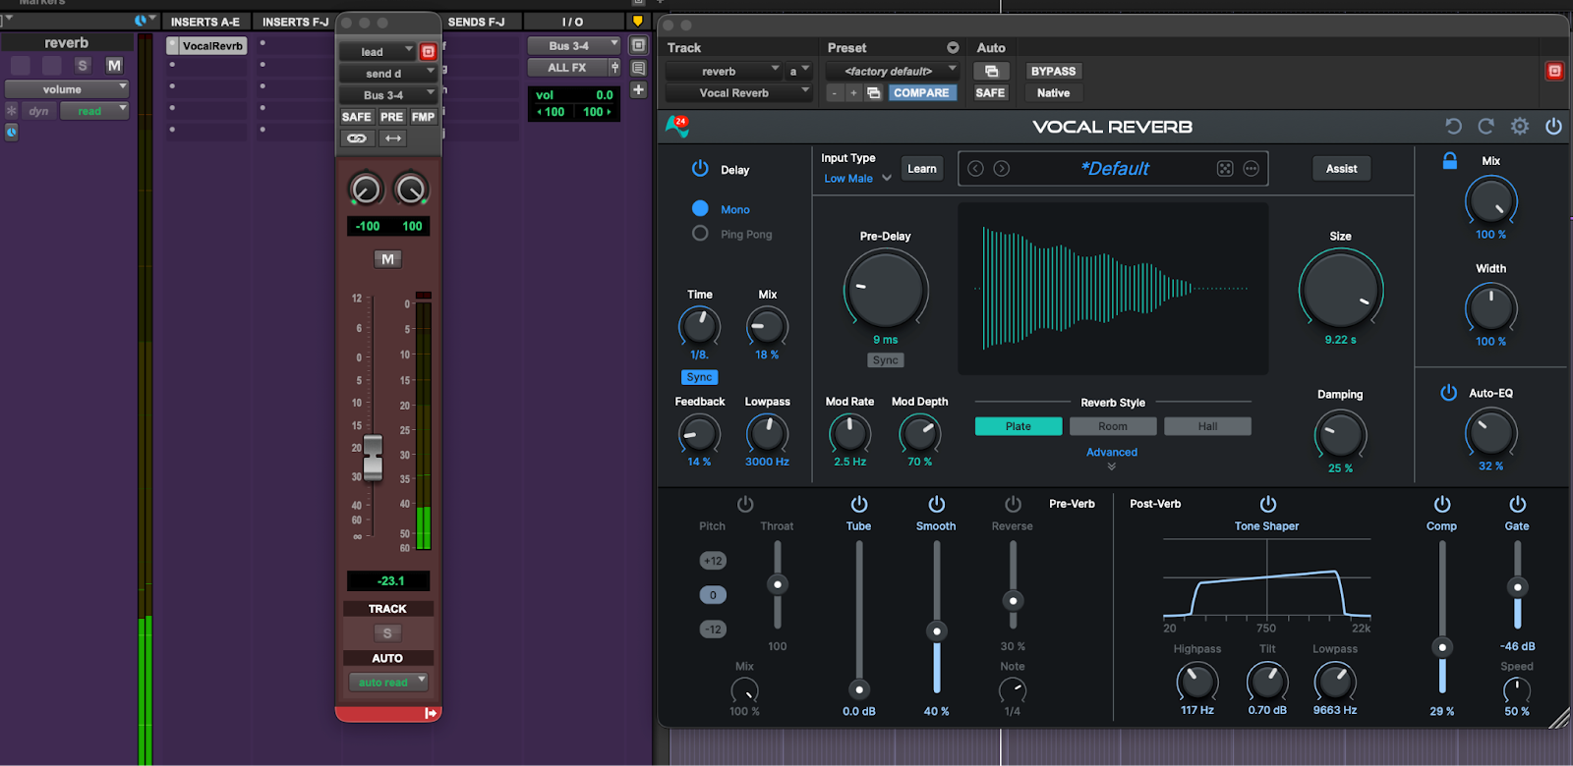
Task: Click the inverse pan arrows icon in send window
Action: [393, 138]
